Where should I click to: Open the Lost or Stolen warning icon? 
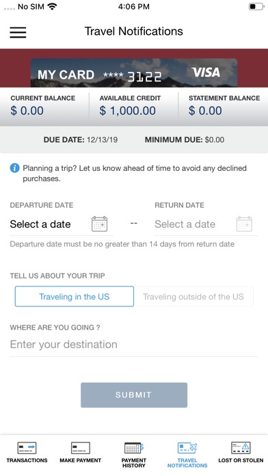pos(241,448)
